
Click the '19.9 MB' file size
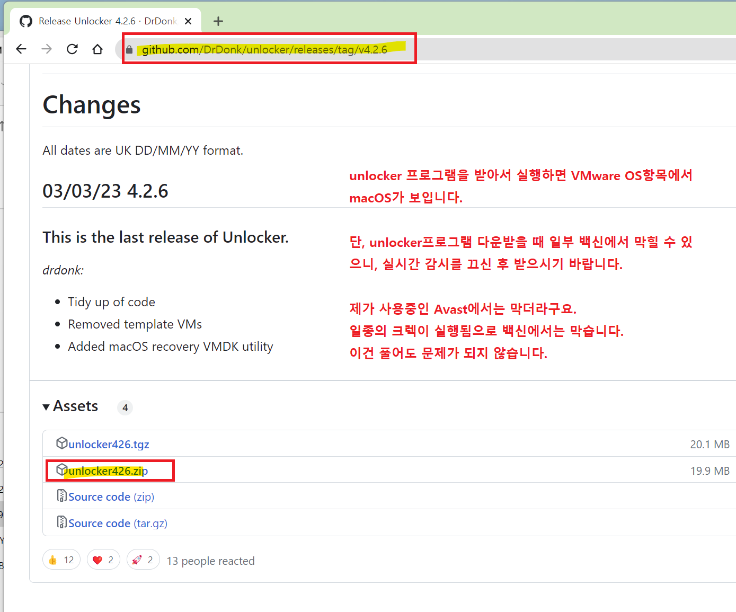[x=710, y=471]
